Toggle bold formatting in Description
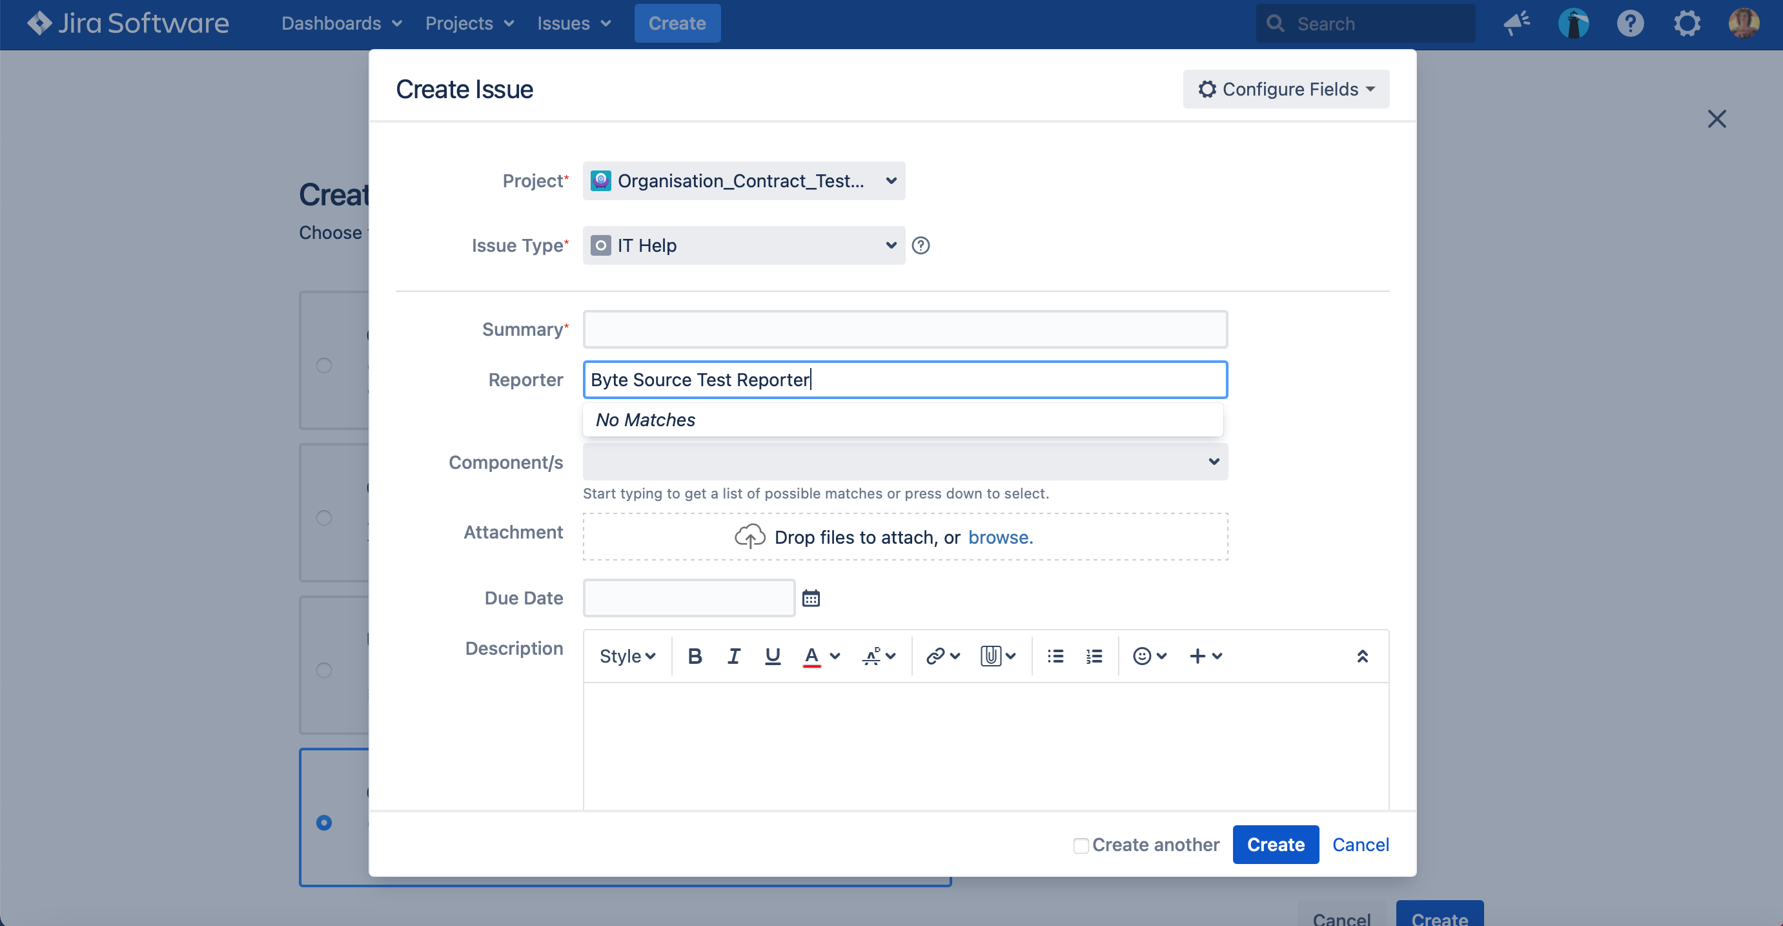The width and height of the screenshot is (1783, 926). [695, 656]
